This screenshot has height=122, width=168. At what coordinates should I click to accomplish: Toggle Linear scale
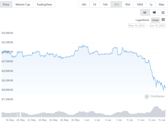(x=155, y=20)
